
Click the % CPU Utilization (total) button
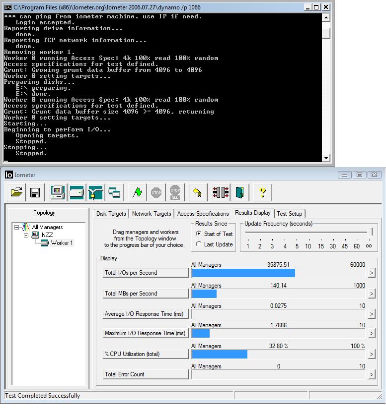[146, 354]
